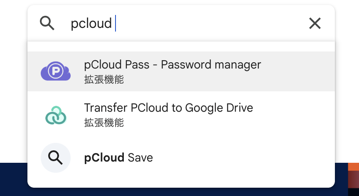The image size is (359, 196).
Task: Click the magnifier icon in search bar
Action: 47,23
